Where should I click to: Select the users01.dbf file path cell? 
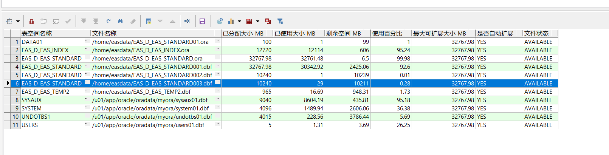click(156, 125)
